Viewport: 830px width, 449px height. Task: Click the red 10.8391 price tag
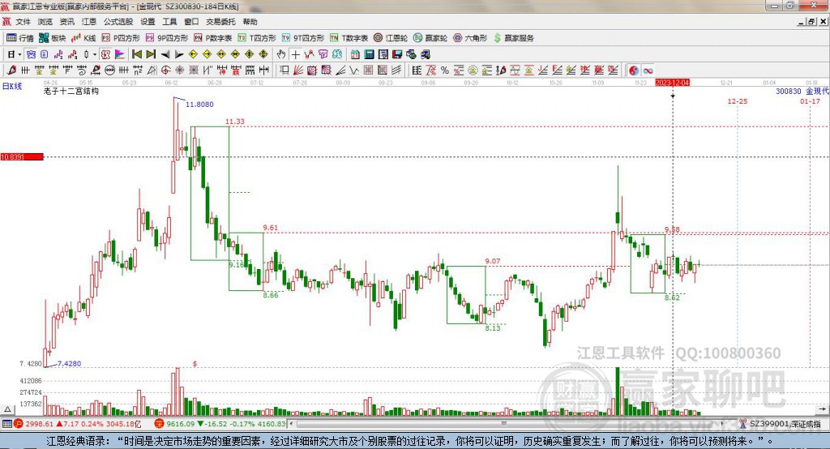coord(22,156)
